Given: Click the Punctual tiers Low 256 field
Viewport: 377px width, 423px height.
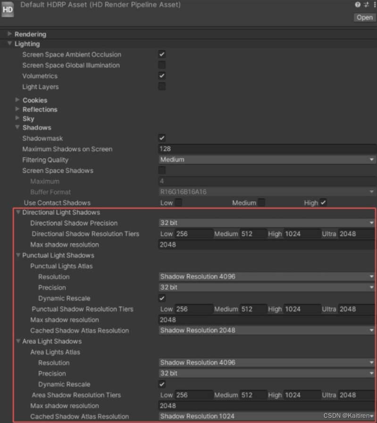Looking at the screenshot, I should click(194, 309).
